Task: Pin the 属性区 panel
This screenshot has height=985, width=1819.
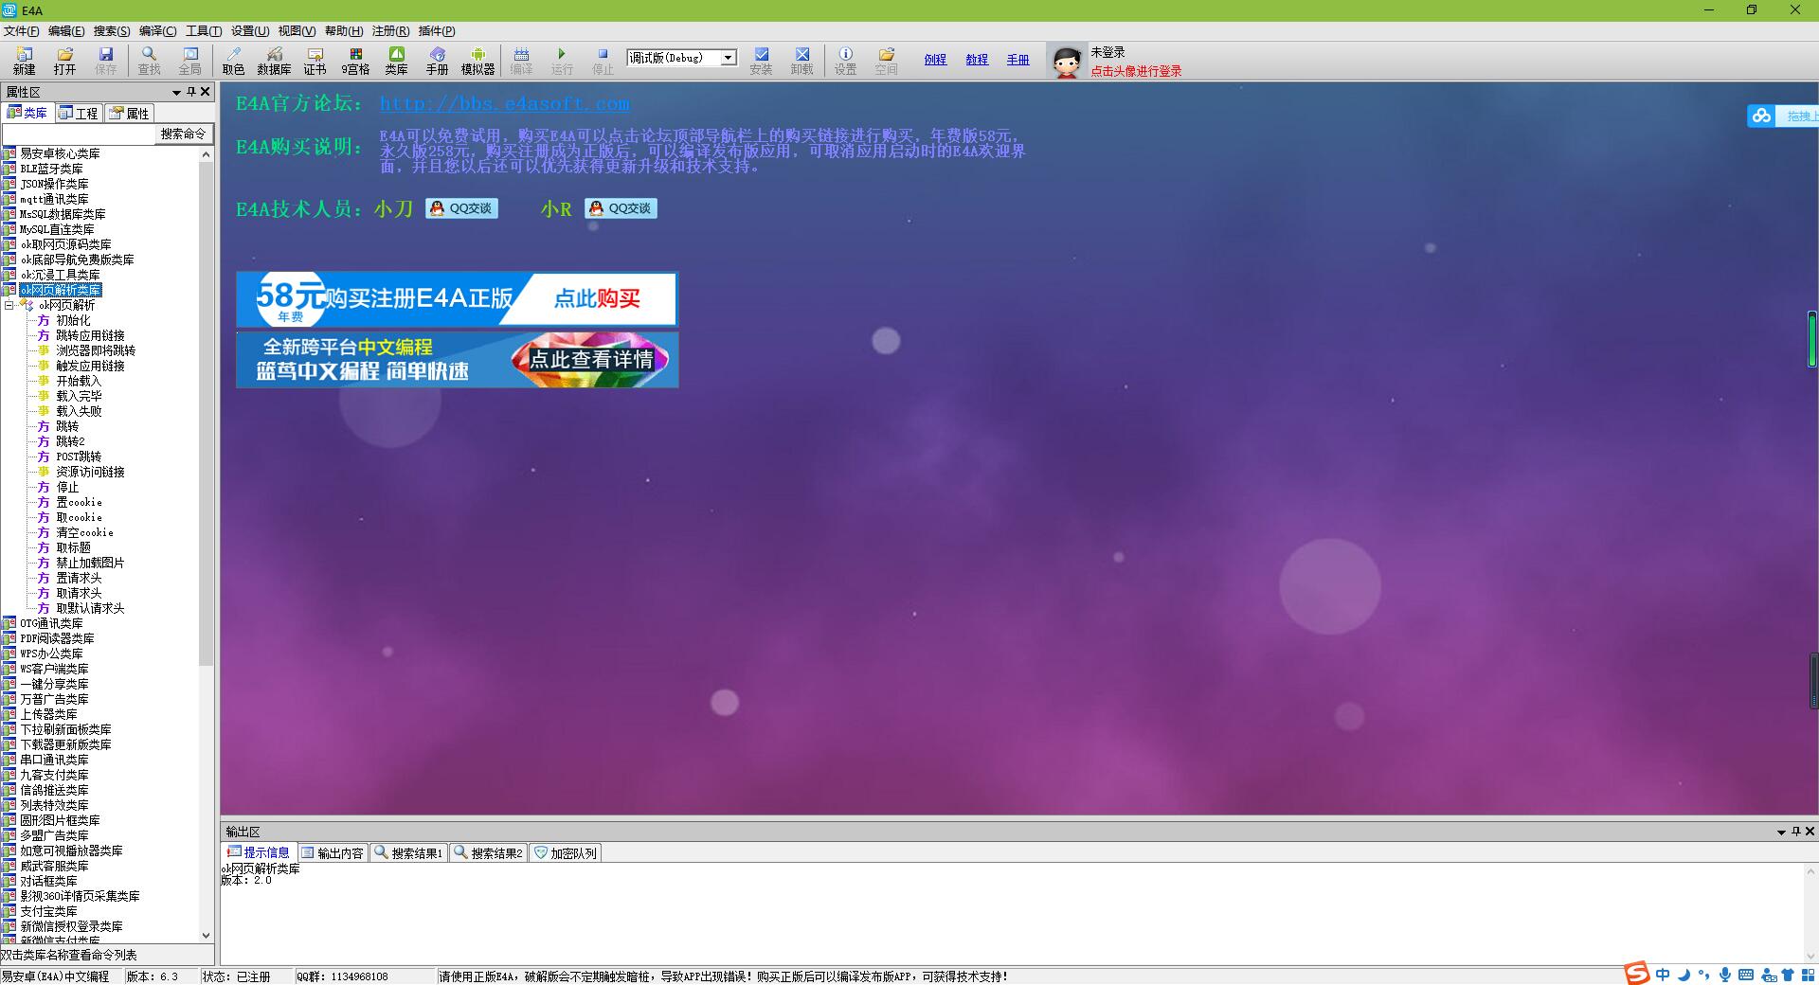Action: (x=190, y=92)
